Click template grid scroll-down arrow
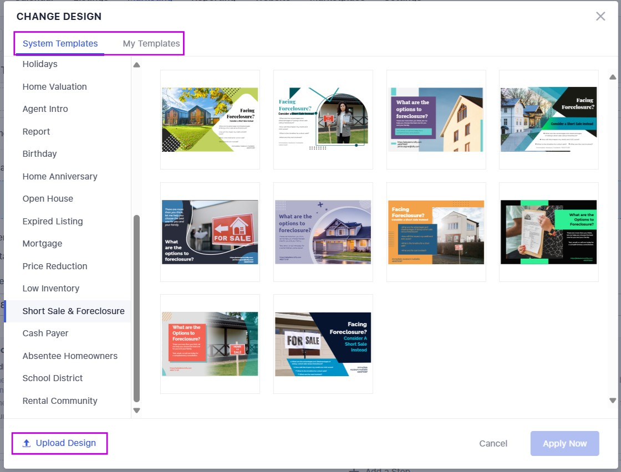The width and height of the screenshot is (621, 472). coord(613,400)
